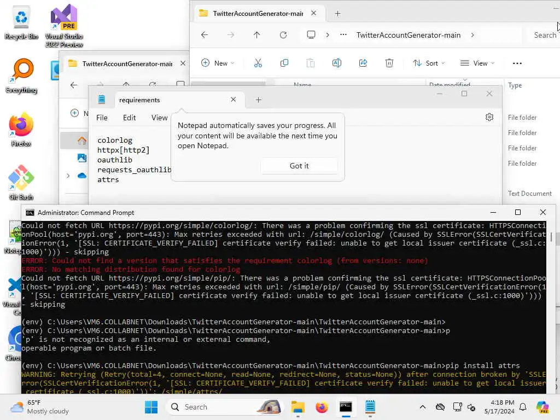Click 'colorlog' line in Notepad

[x=115, y=141]
